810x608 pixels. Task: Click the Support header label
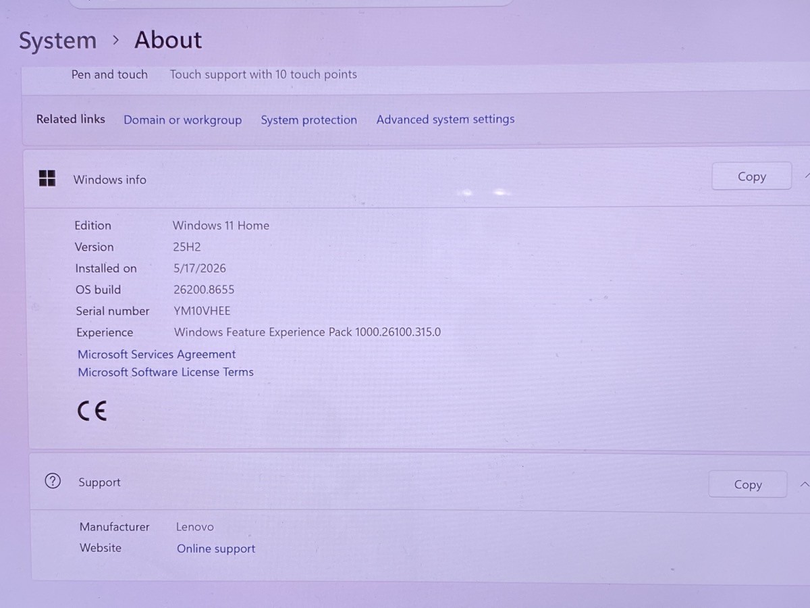tap(99, 482)
